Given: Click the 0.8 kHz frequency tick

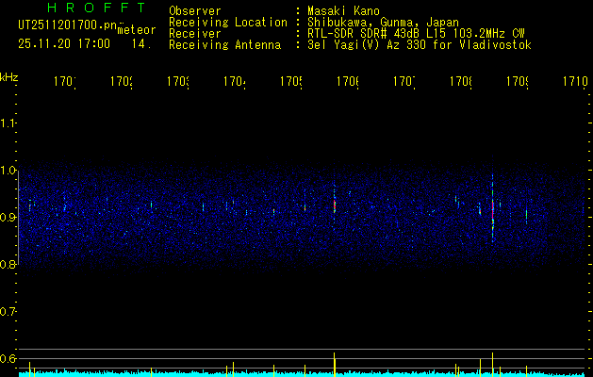Looking at the screenshot, I should pos(8,265).
